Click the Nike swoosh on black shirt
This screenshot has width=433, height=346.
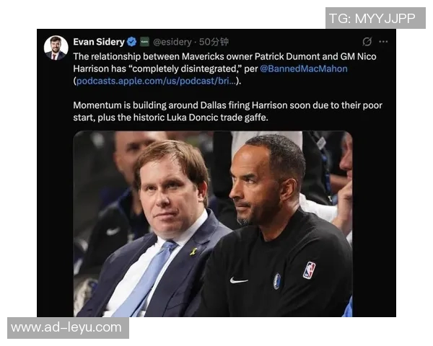tap(239, 280)
